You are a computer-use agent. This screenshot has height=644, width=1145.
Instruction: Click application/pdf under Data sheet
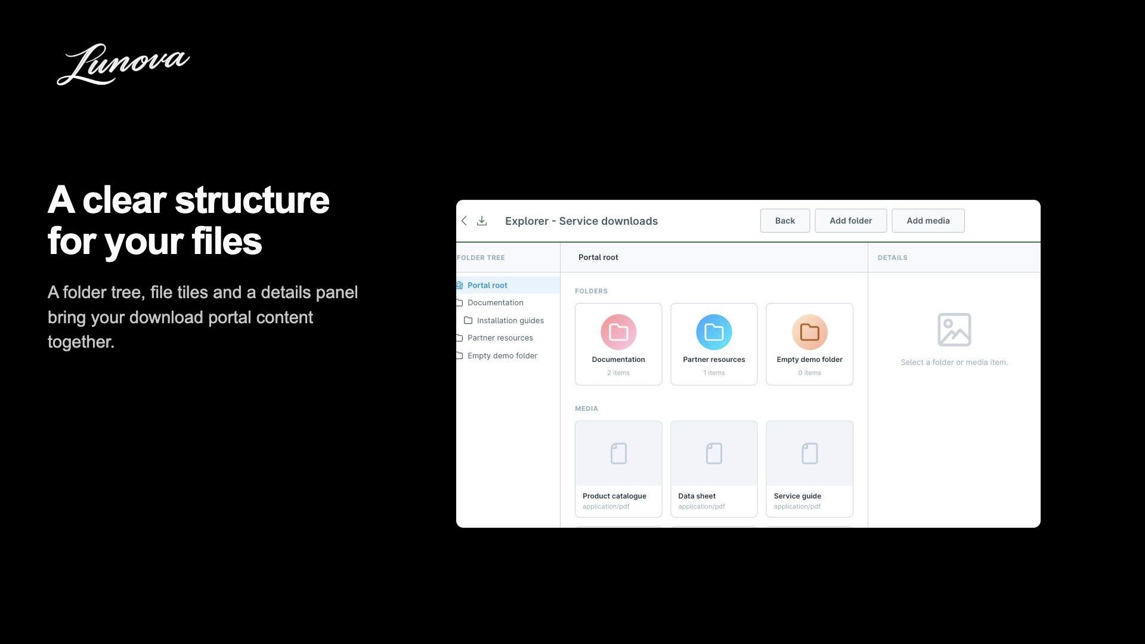click(701, 507)
